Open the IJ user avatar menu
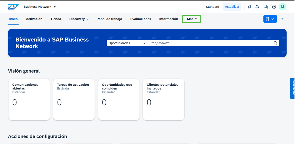The height and width of the screenshot is (144, 295). pos(282,7)
